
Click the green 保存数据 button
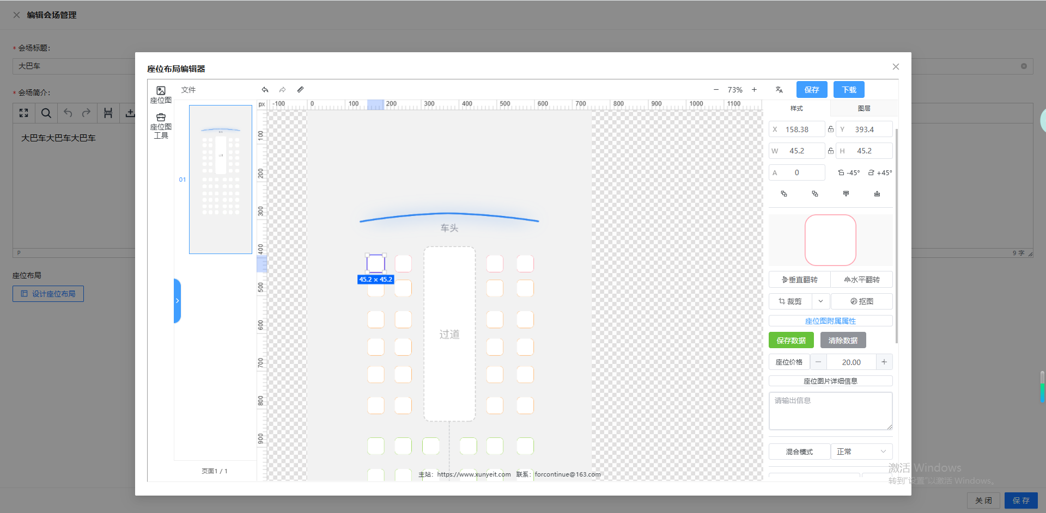(791, 341)
